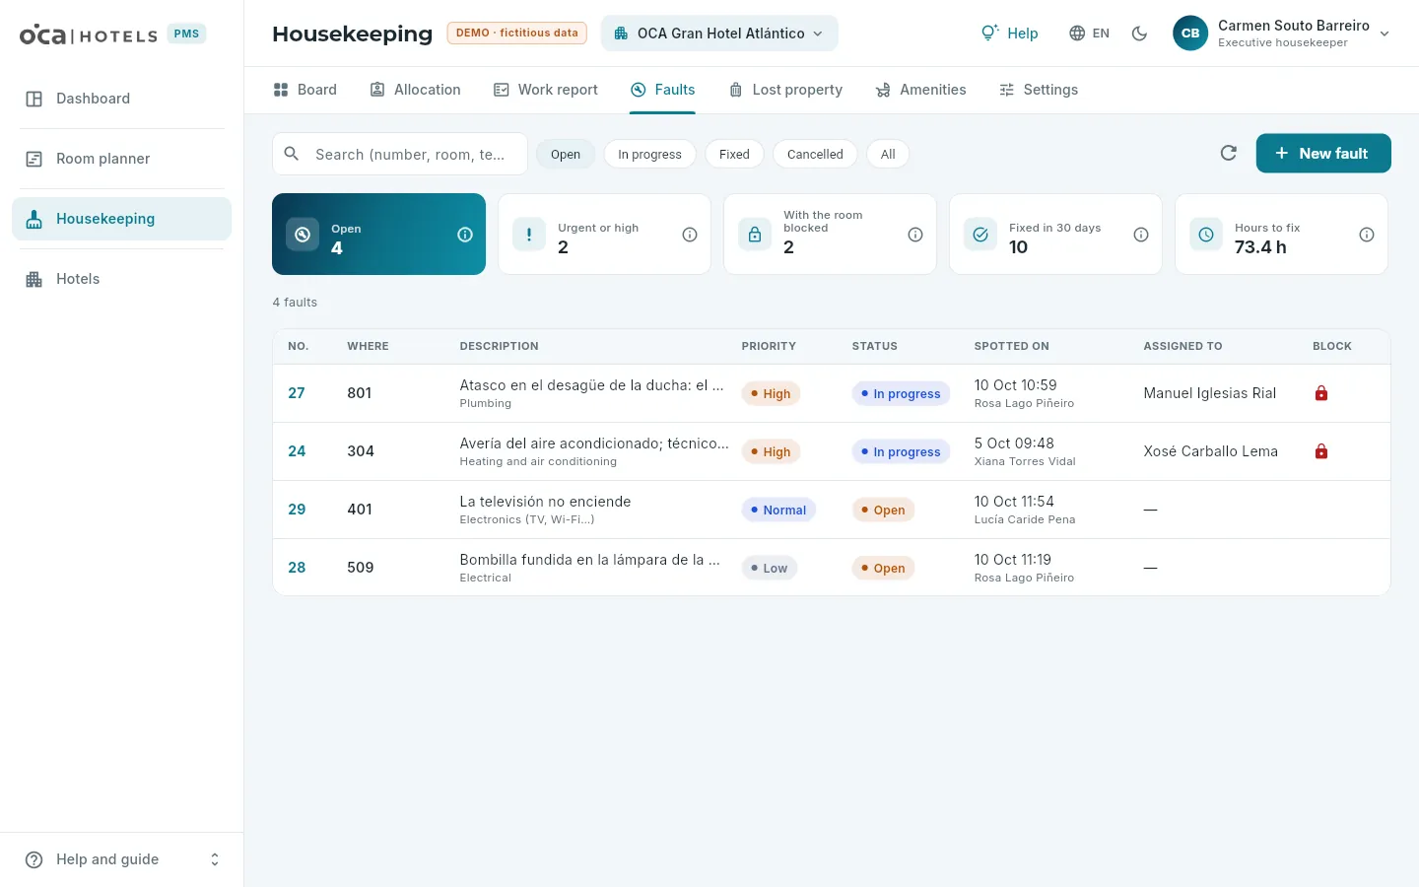Click the room blocked lock card icon
The width and height of the screenshot is (1419, 887).
755,235
